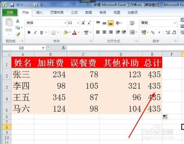Image resolution: width=184 pixels, height=144 pixels.
Task: Toggle Italic formatting
Action: (35, 32)
